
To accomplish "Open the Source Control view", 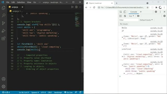I will 3,23.
